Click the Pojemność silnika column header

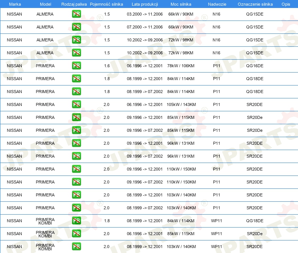106,4
